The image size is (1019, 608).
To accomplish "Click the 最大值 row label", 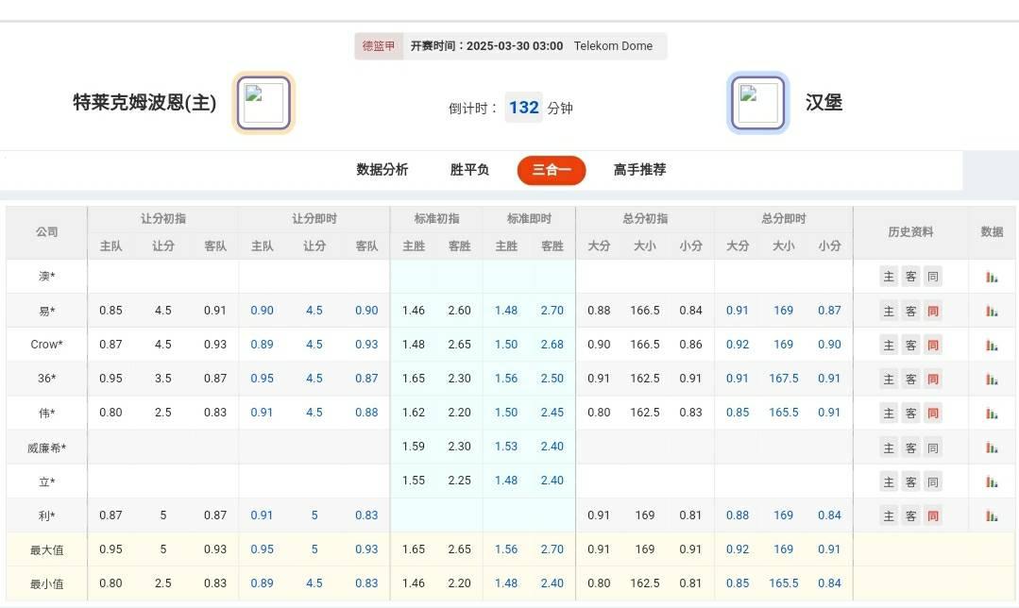I will pos(47,550).
